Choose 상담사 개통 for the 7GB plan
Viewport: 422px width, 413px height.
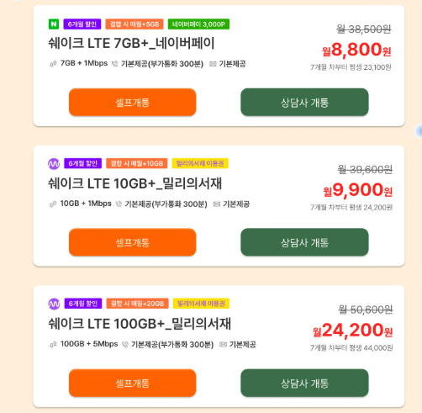point(304,103)
